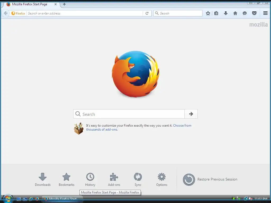The width and height of the screenshot is (271, 203).
Task: Open the Pocket icon in toolbar
Action: pyautogui.click(x=254, y=13)
